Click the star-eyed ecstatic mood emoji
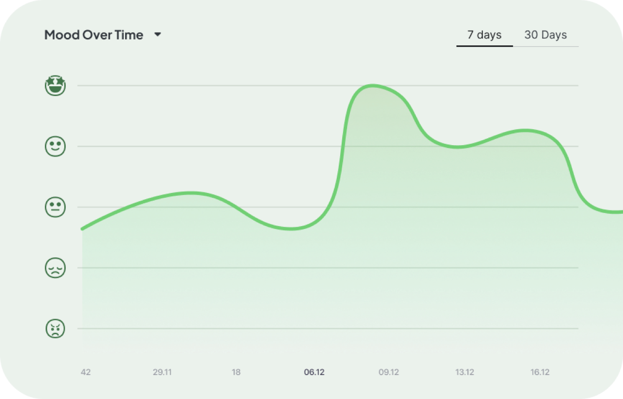 click(x=55, y=85)
